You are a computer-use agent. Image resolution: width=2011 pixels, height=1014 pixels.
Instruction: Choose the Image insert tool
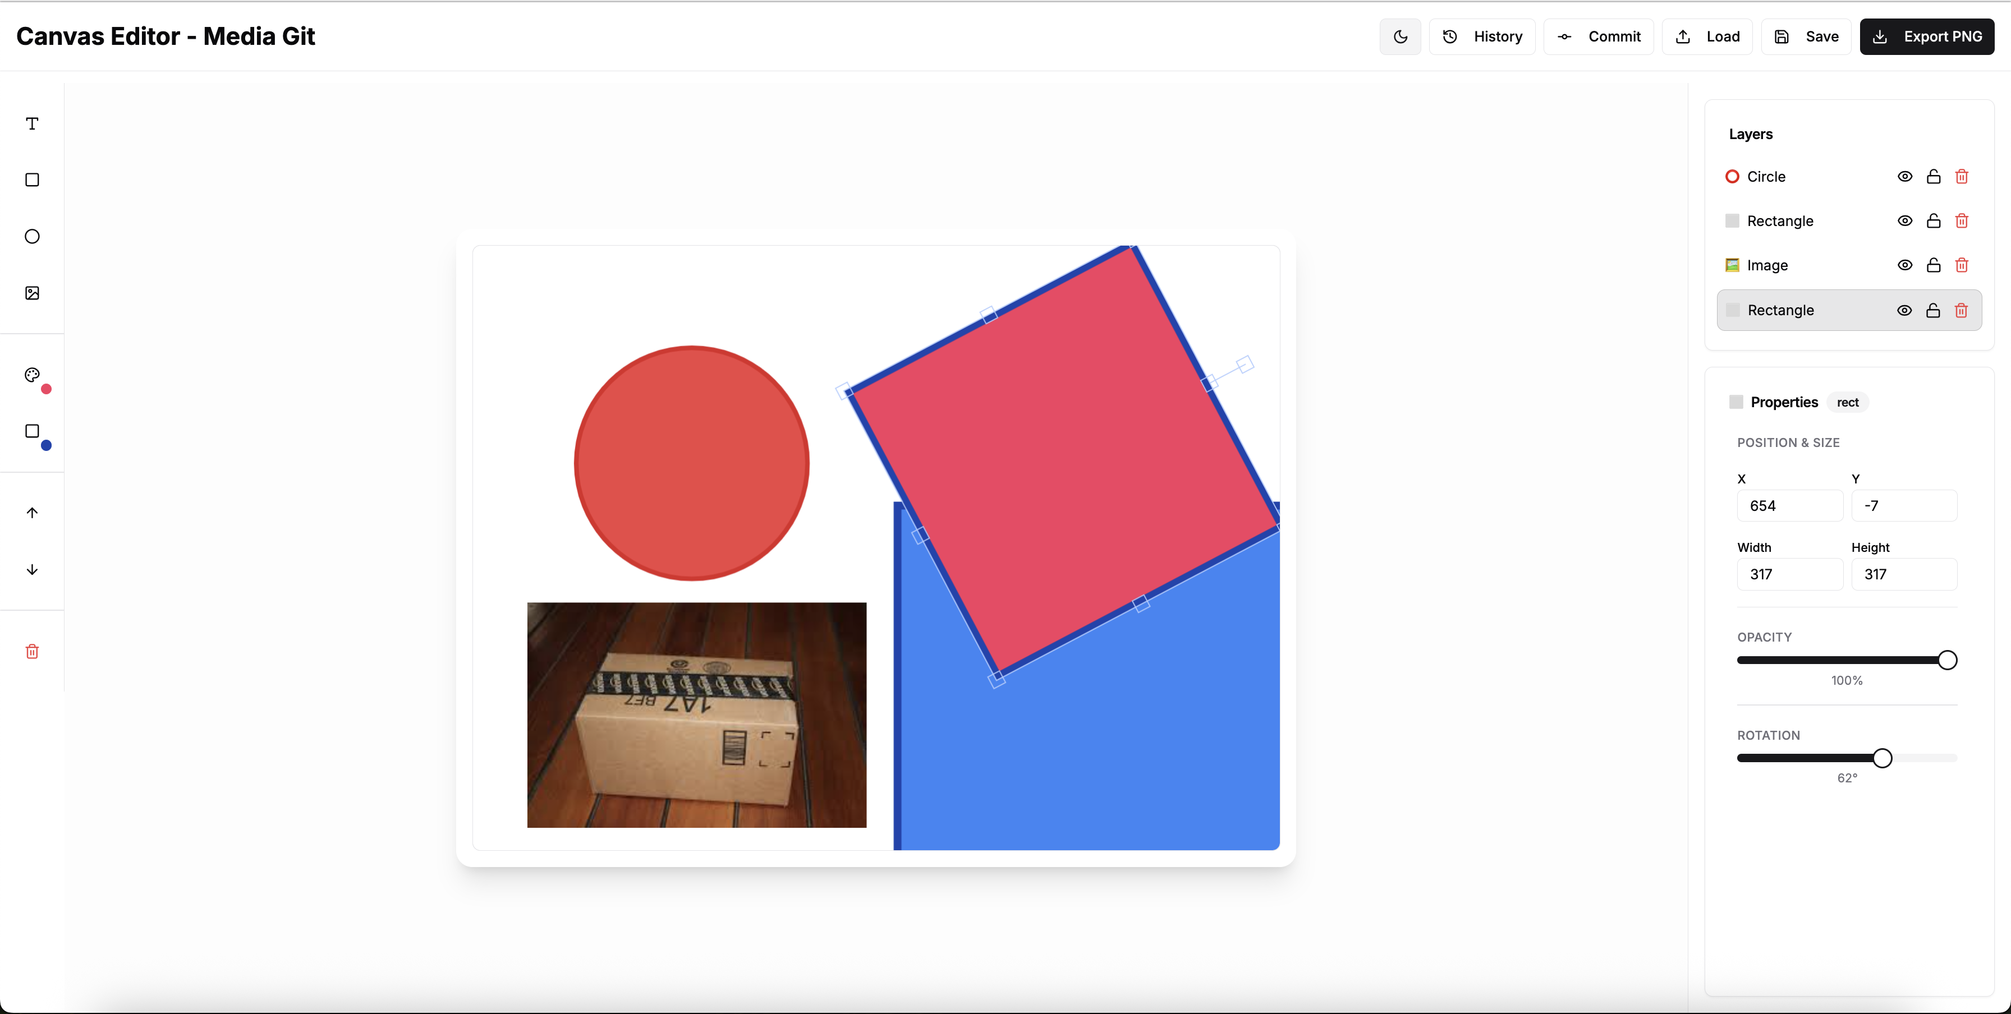[x=32, y=293]
